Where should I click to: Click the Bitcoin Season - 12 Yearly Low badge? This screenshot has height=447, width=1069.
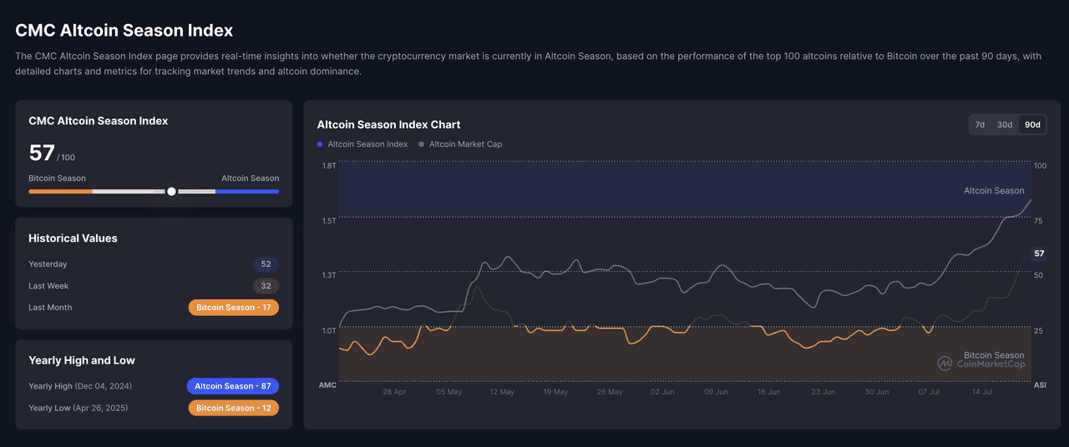pos(234,408)
